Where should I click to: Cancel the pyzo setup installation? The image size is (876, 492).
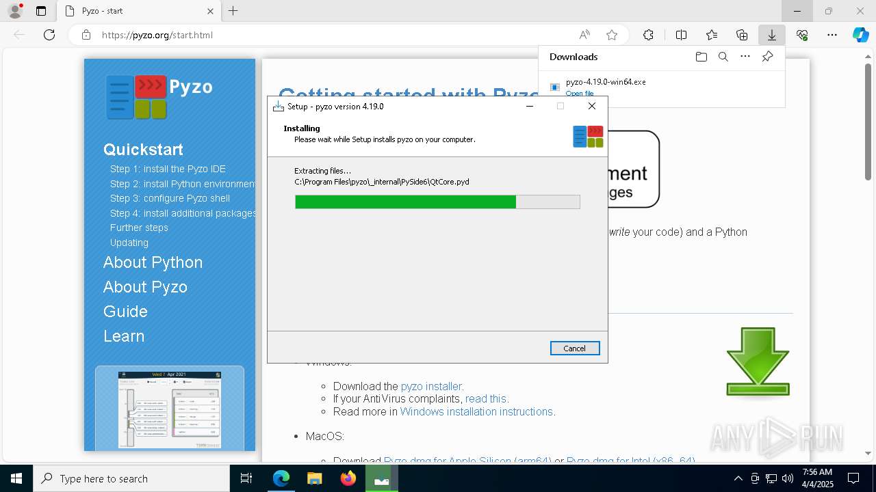point(575,348)
